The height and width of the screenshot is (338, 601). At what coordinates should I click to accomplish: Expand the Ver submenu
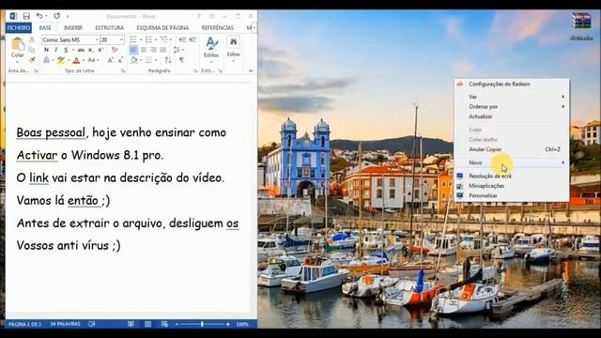pyautogui.click(x=511, y=97)
